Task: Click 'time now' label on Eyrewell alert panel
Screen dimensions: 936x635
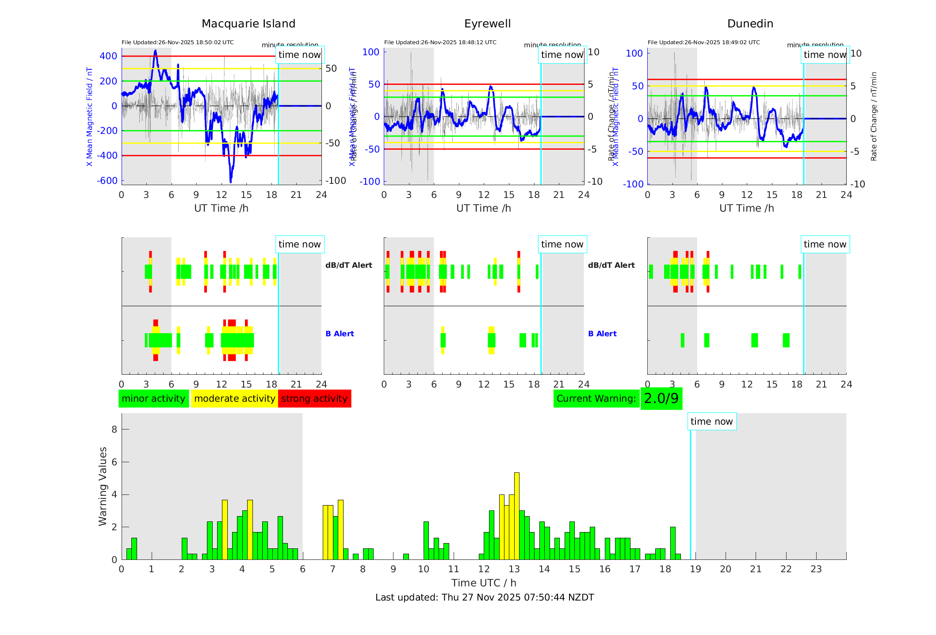Action: point(562,244)
